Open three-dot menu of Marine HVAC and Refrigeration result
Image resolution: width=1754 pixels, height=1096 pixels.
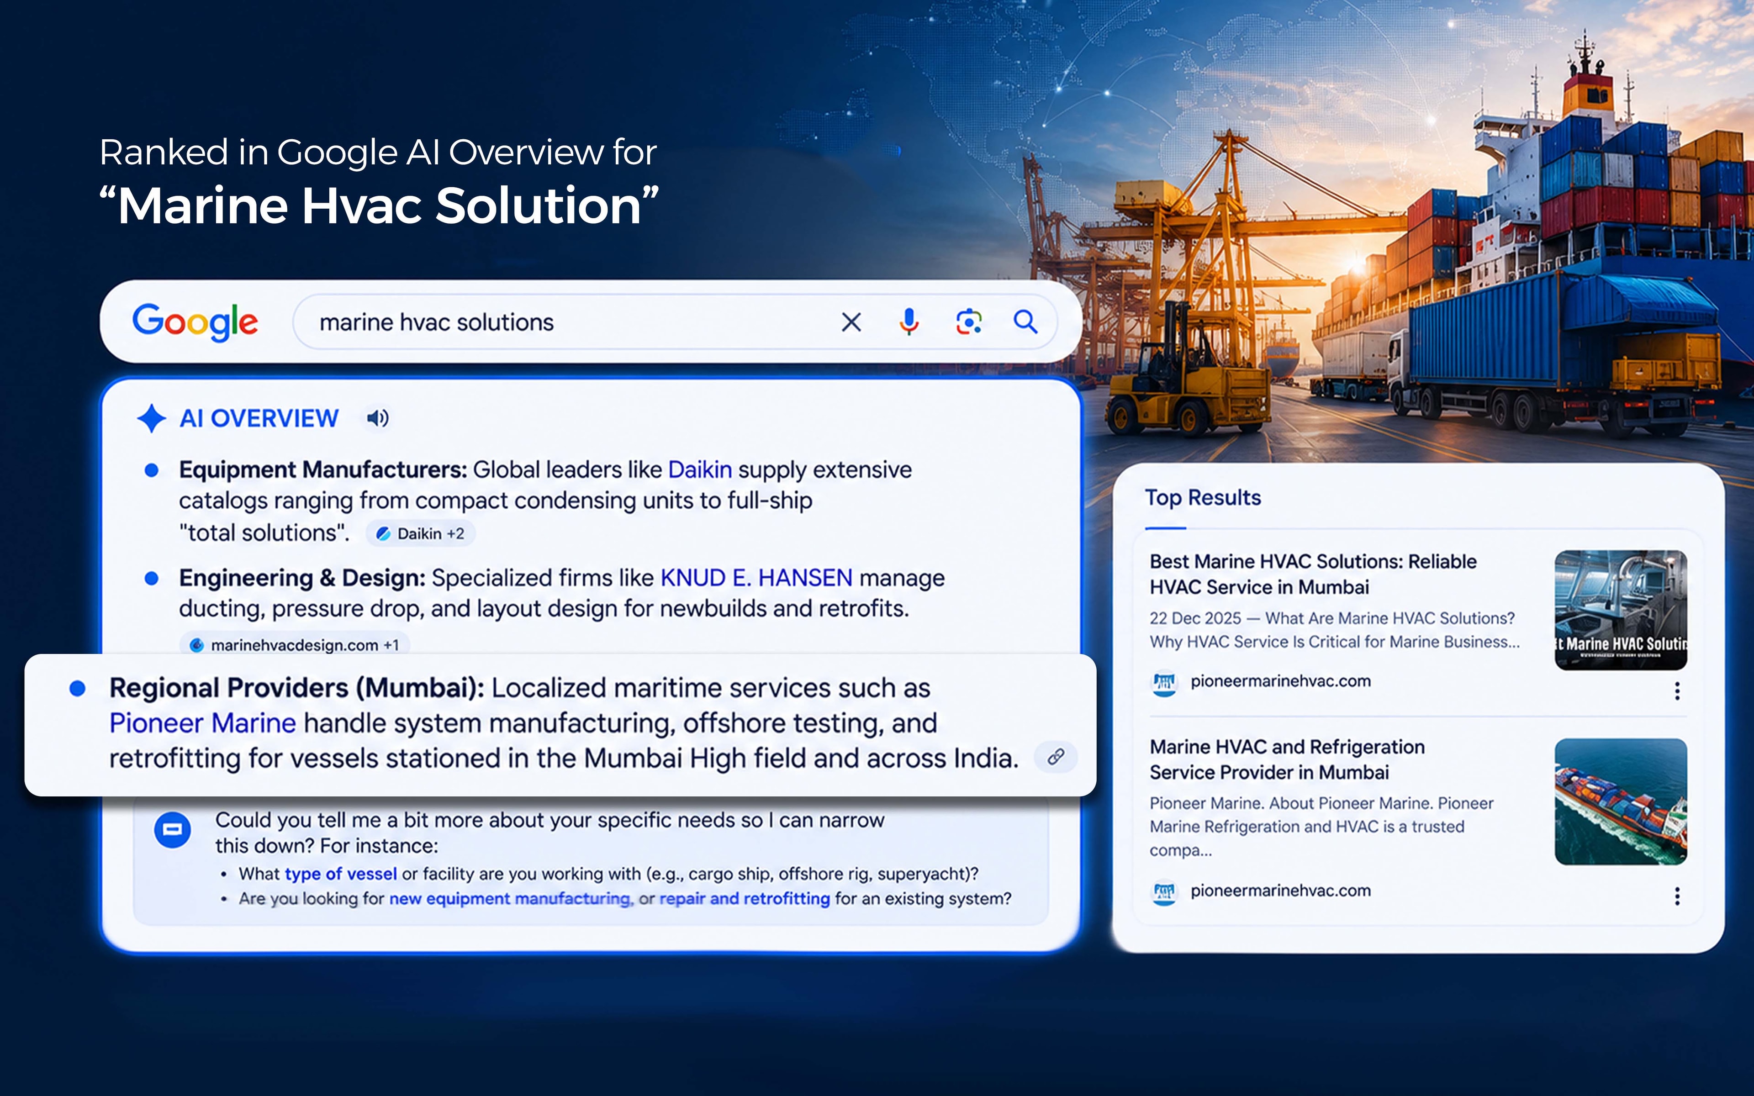click(x=1677, y=896)
